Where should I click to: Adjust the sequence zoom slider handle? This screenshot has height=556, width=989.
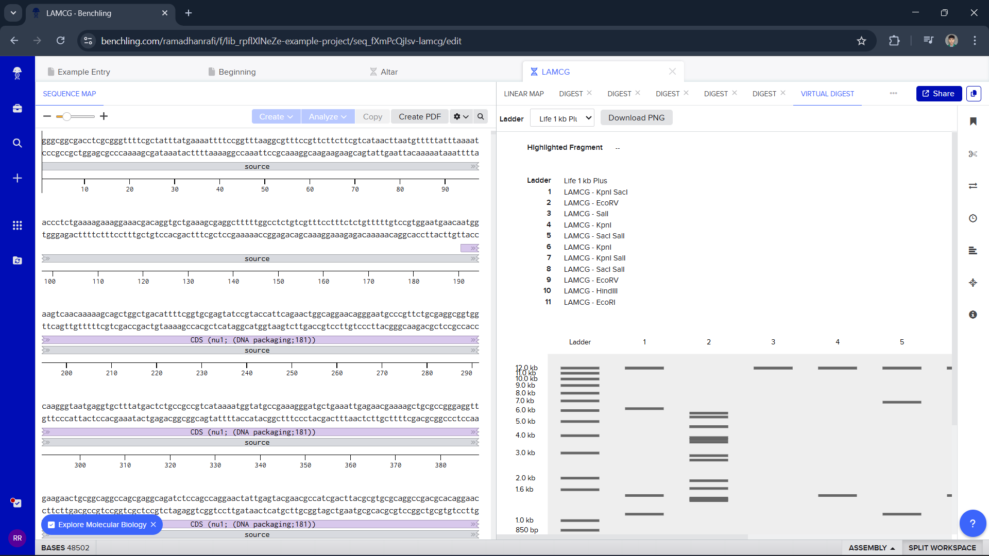pyautogui.click(x=66, y=116)
